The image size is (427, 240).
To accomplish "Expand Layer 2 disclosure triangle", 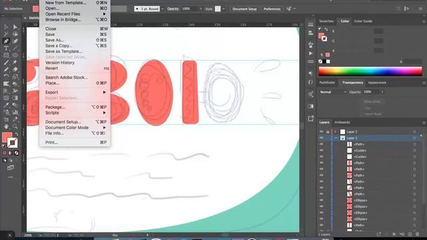I will pos(336,132).
